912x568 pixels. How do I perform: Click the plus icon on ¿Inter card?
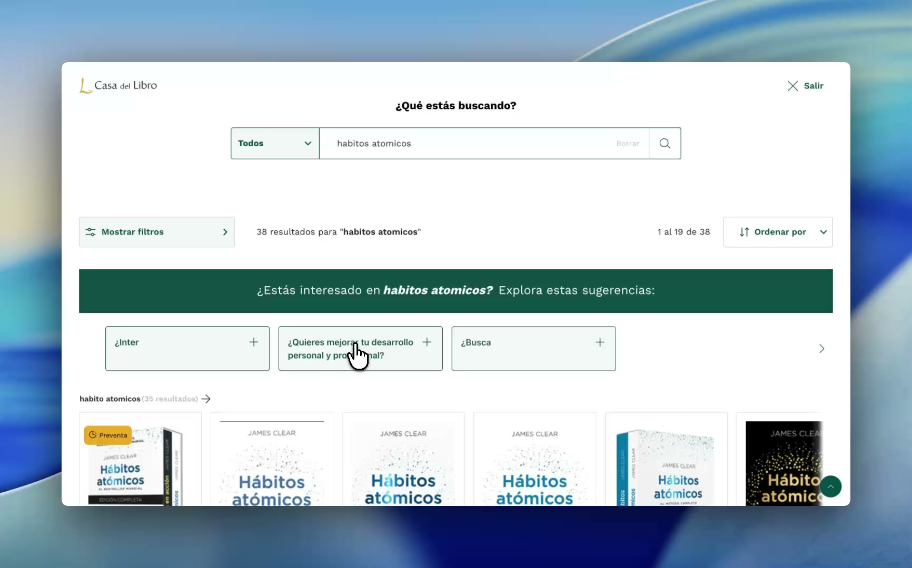(254, 342)
